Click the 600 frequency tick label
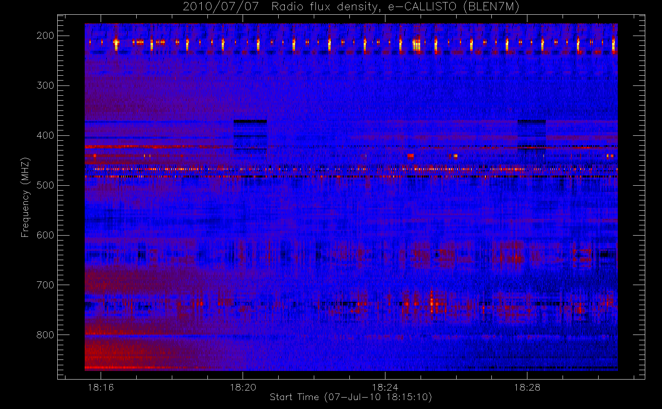The height and width of the screenshot is (409, 662). pyautogui.click(x=45, y=235)
